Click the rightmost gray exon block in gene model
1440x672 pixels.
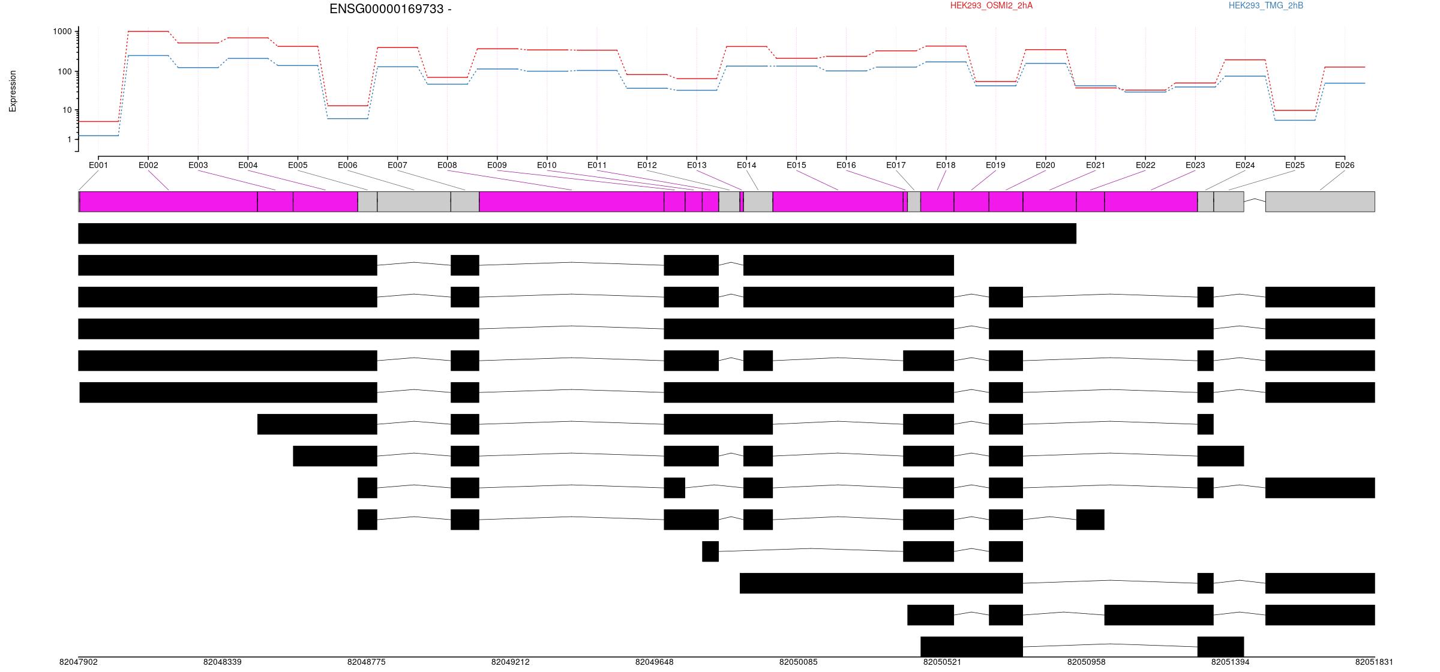pyautogui.click(x=1320, y=202)
